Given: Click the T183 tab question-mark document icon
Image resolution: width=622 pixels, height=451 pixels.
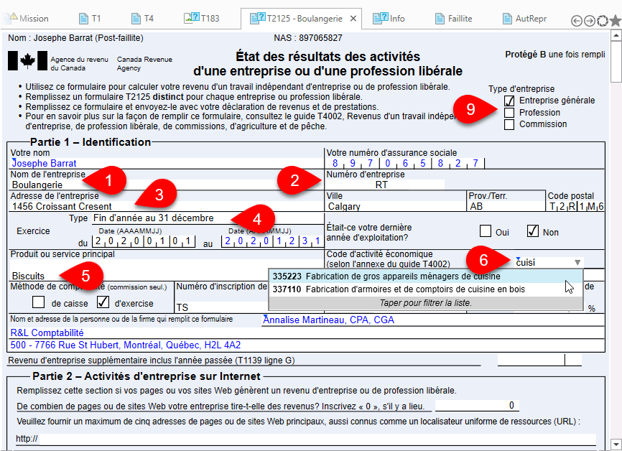Looking at the screenshot, I should point(192,18).
